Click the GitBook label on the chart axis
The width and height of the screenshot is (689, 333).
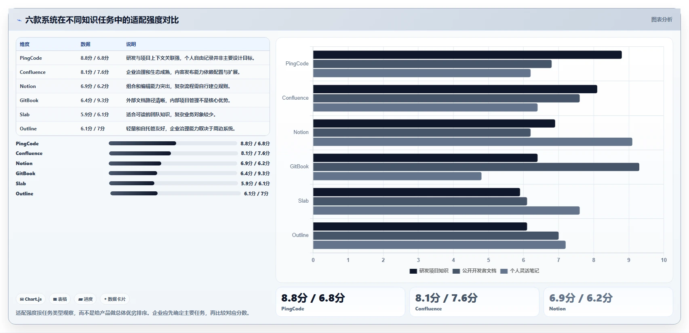299,167
